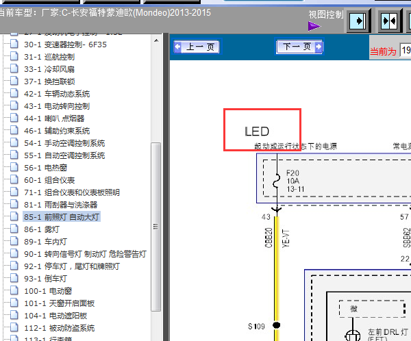This screenshot has height=341, width=411.
Task: Select 71-1 组合仪表和仪表板照明
Action: pos(72,192)
